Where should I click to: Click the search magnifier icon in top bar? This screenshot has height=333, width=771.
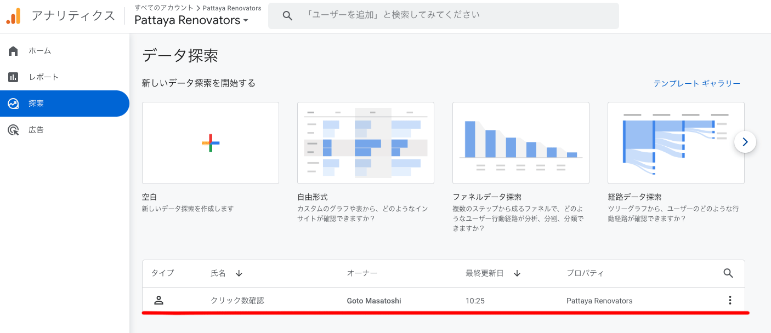[287, 16]
